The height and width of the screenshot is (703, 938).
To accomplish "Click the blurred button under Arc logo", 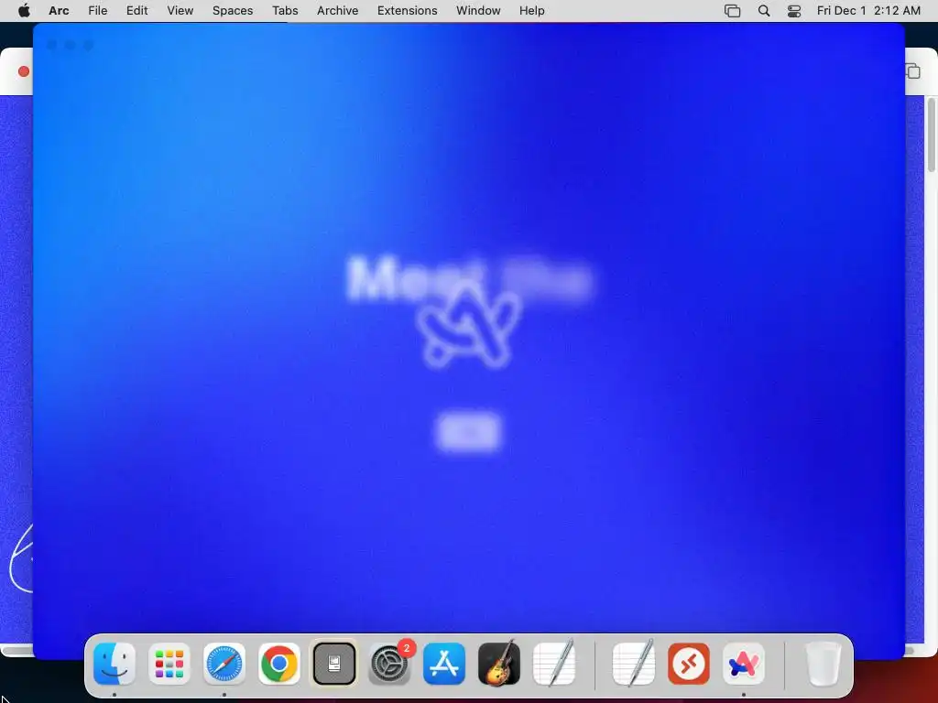I will point(467,432).
